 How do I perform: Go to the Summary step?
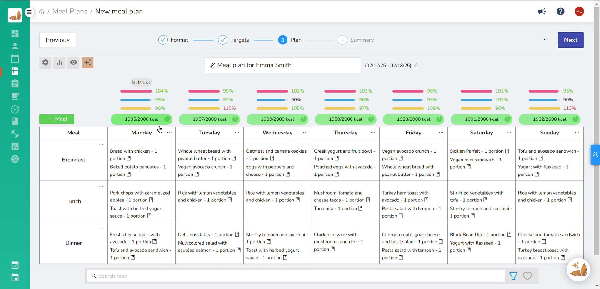click(x=356, y=40)
